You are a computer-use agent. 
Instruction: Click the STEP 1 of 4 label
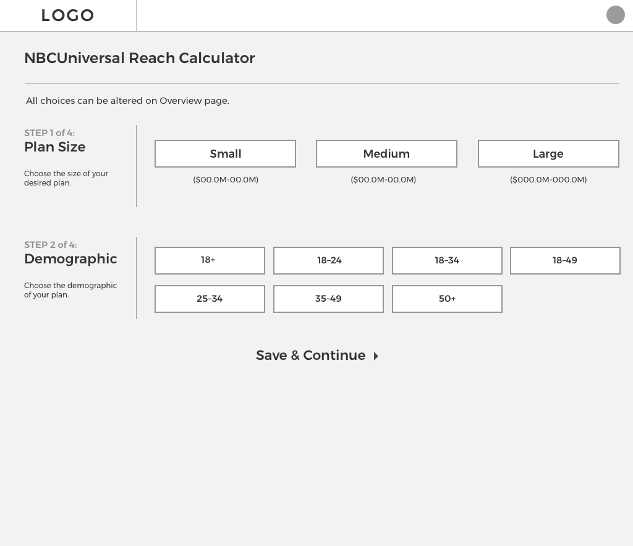pyautogui.click(x=49, y=133)
